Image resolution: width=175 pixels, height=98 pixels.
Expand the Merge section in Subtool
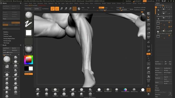(x=157, y=88)
